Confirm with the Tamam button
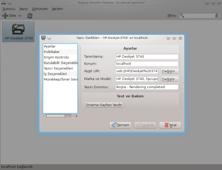Screen dimensions: 222x170 (x=120, y=125)
